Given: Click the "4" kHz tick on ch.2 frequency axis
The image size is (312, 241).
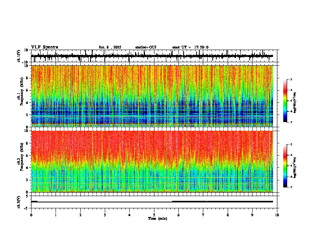Looking at the screenshot, I should click(x=28, y=168).
